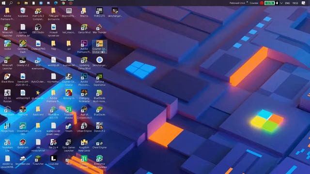Image resolution: width=310 pixels, height=174 pixels.
Task: Select the Macros folder shortcut
Action: pos(84,13)
